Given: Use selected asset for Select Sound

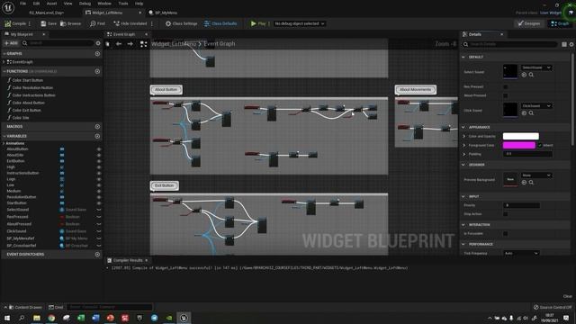Looking at the screenshot, I should (524, 75).
